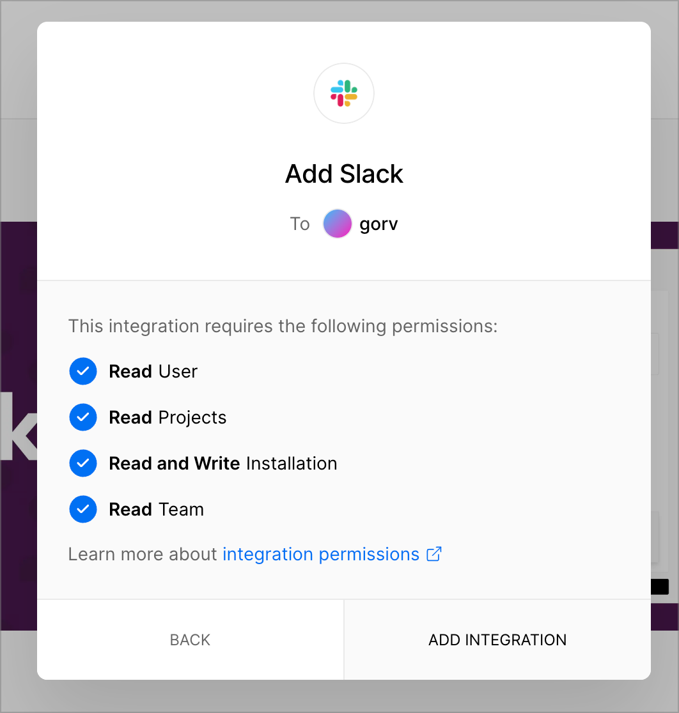
Task: Click the Read Team checkmark icon
Action: 83,509
